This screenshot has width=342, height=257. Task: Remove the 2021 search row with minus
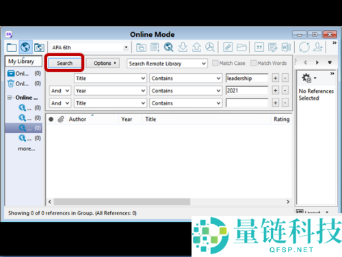tap(285, 90)
